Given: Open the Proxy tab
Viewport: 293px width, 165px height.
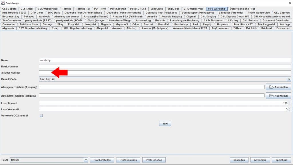Looking at the screenshot, I should point(55,28).
